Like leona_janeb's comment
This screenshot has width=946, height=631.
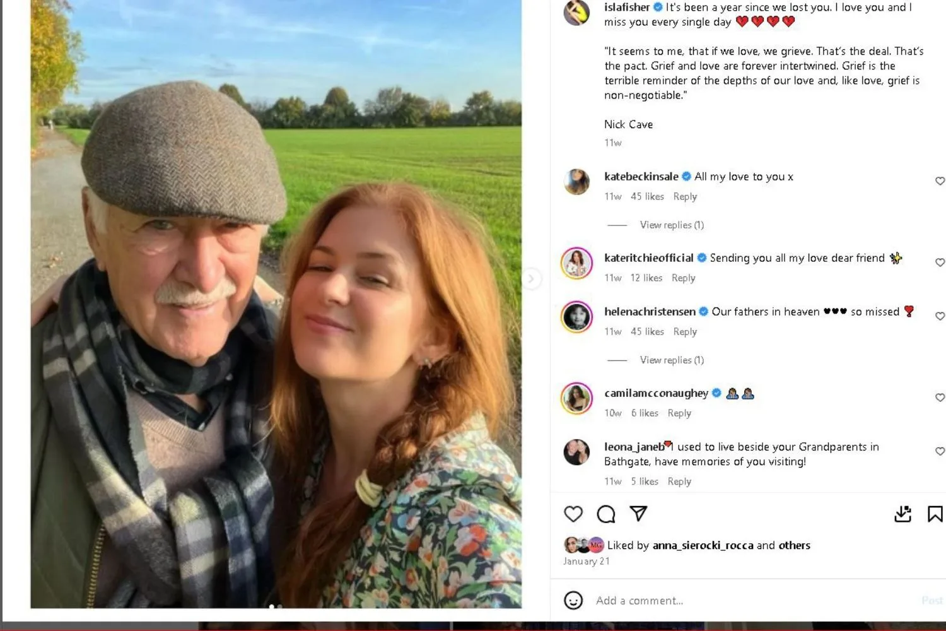[940, 451]
